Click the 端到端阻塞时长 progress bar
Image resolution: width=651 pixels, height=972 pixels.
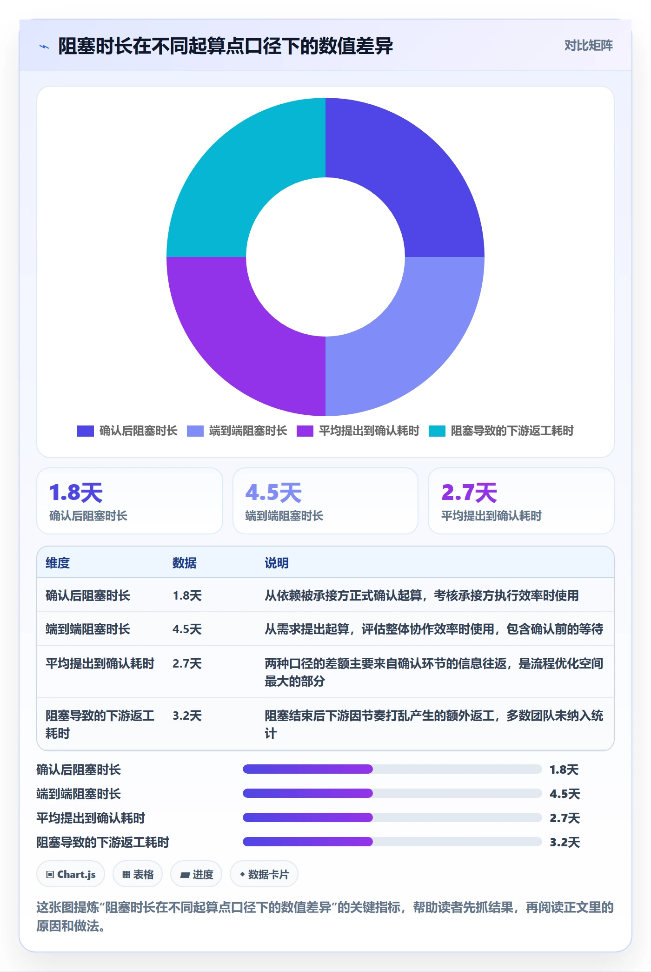[x=392, y=793]
